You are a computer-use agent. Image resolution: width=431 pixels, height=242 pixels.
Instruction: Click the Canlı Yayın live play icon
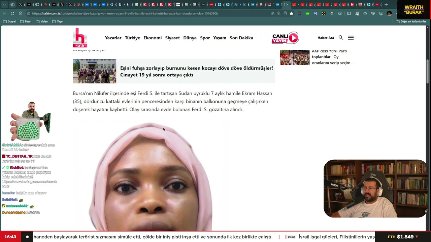tap(285, 38)
